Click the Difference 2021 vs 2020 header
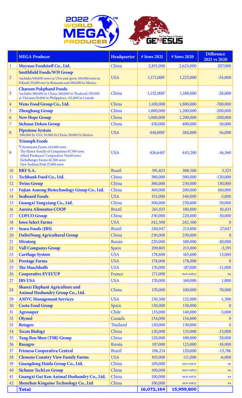This screenshot has width=242, height=398. pyautogui.click(x=215, y=57)
